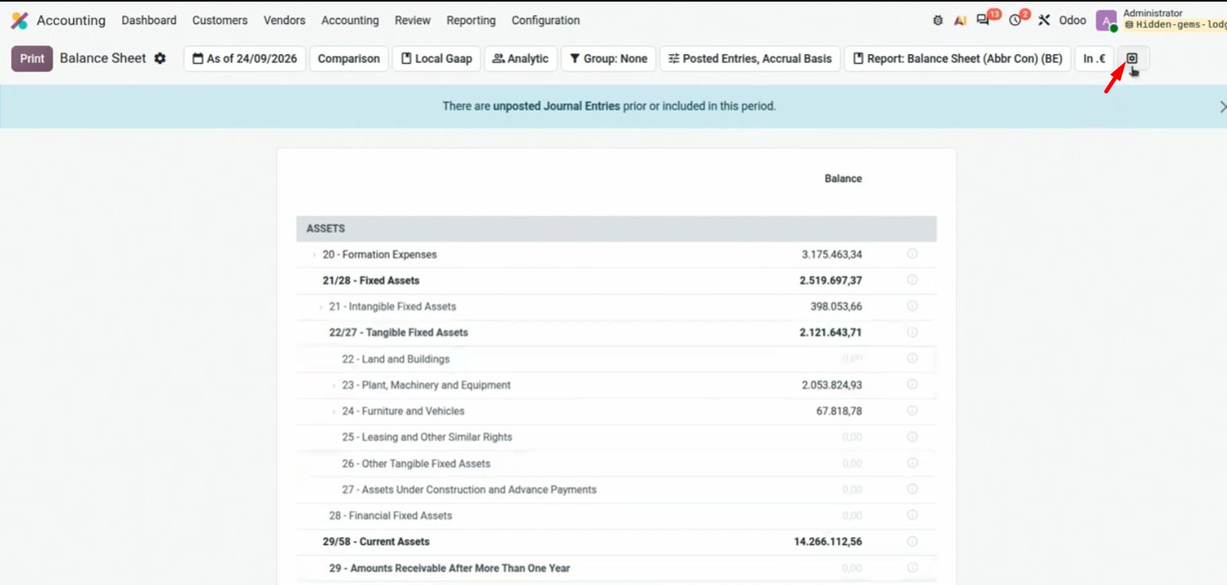The width and height of the screenshot is (1227, 585).
Task: Open the debug bug icon menu
Action: coord(937,21)
